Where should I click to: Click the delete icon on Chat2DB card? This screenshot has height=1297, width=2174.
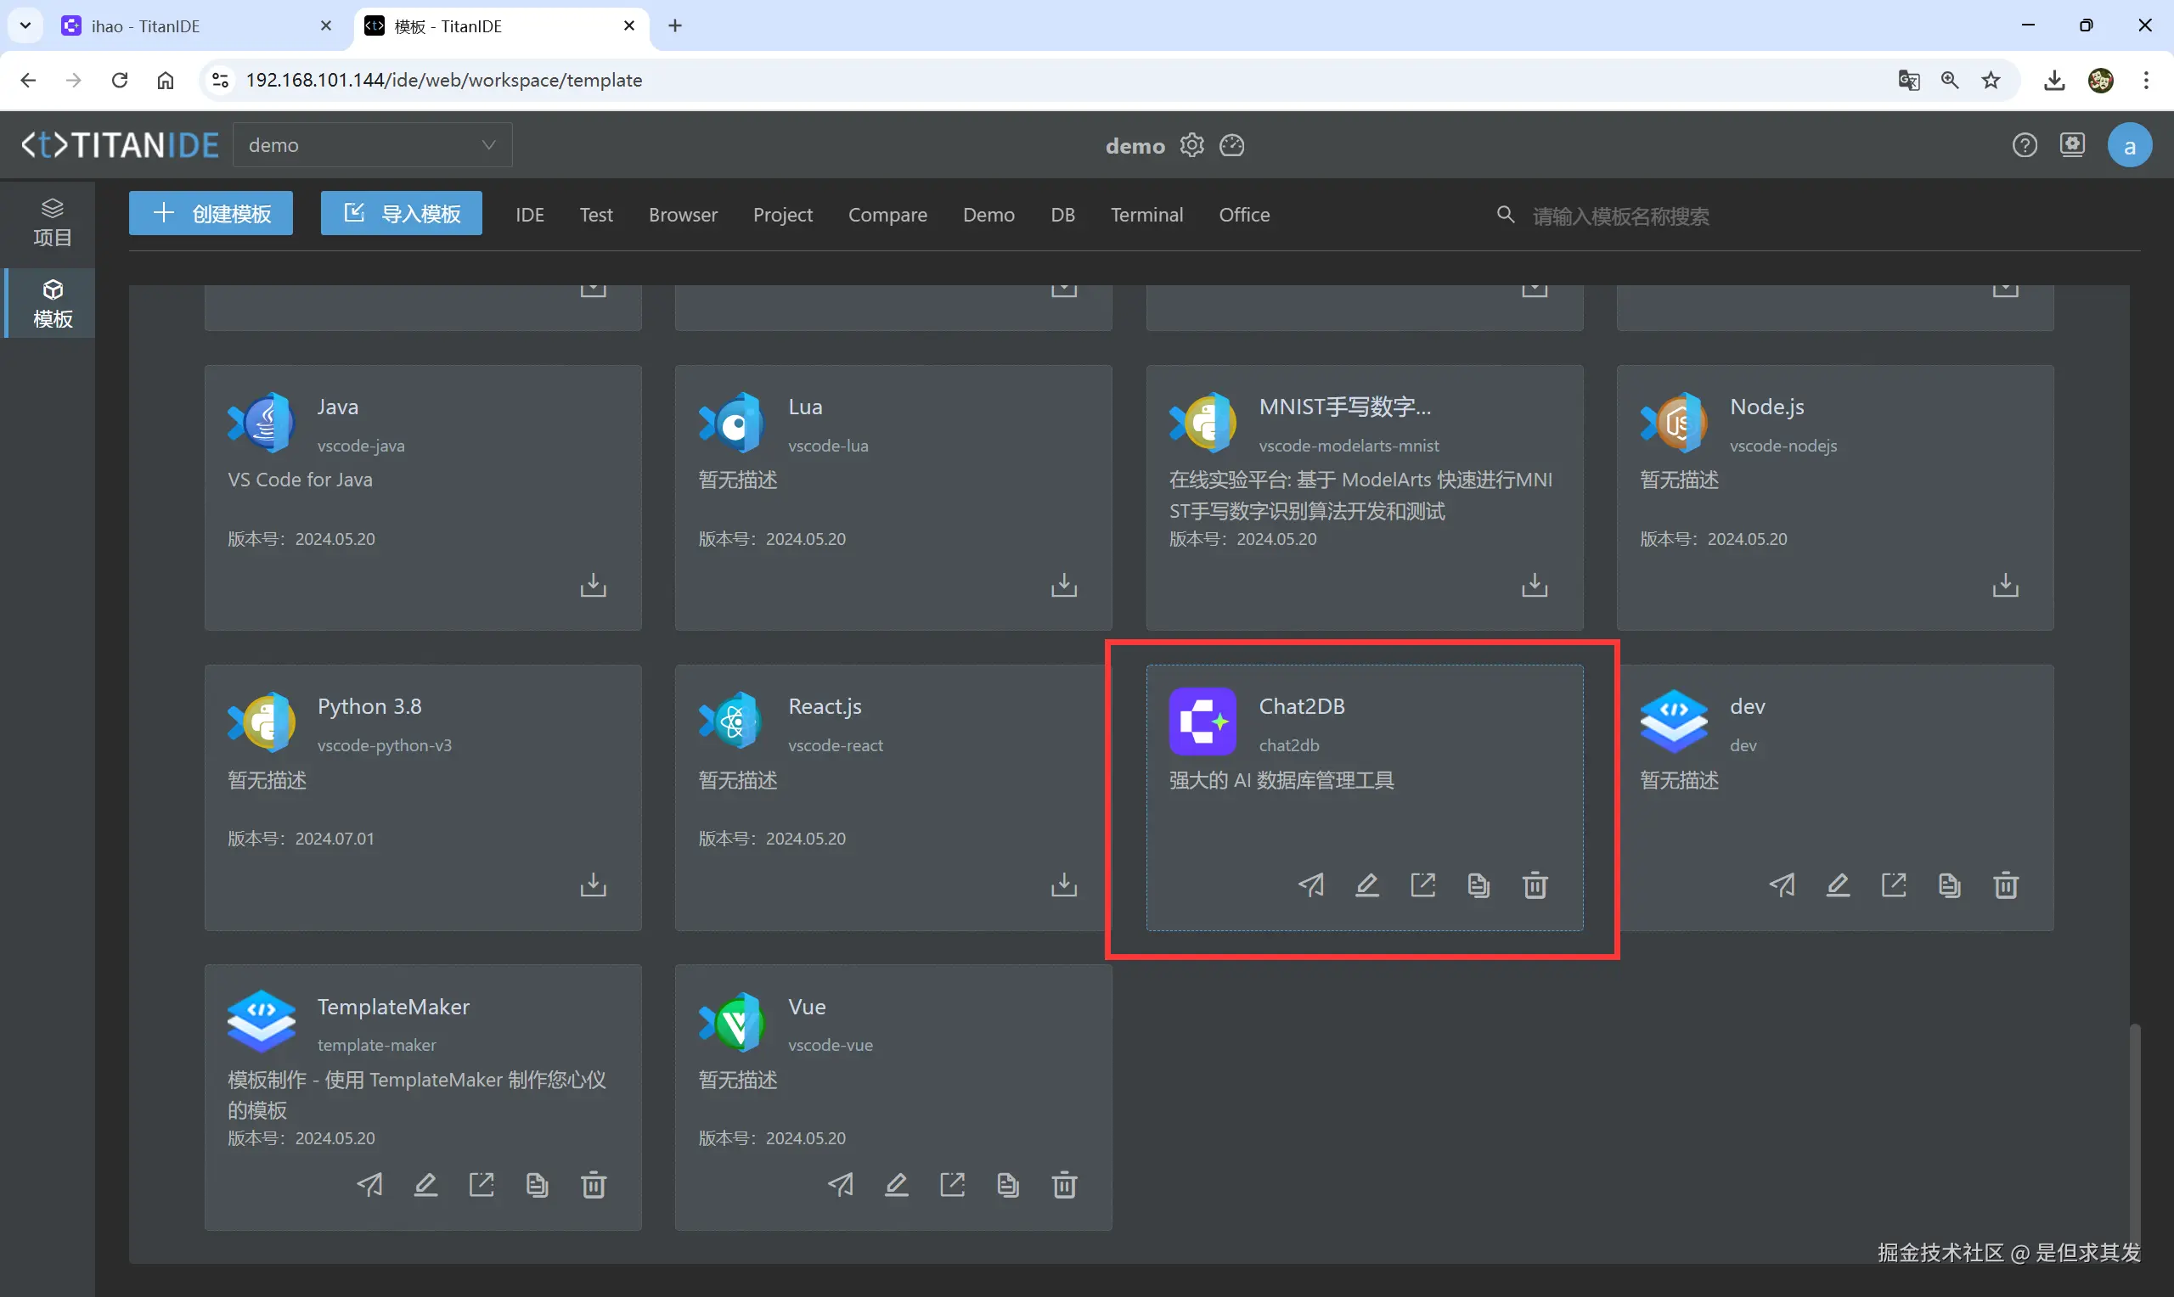pos(1535,885)
